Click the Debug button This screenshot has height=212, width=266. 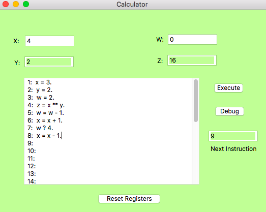tap(229, 111)
